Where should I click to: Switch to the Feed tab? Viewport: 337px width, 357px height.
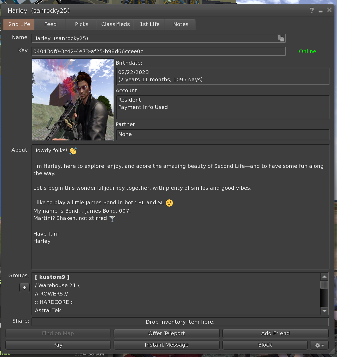[x=50, y=24]
